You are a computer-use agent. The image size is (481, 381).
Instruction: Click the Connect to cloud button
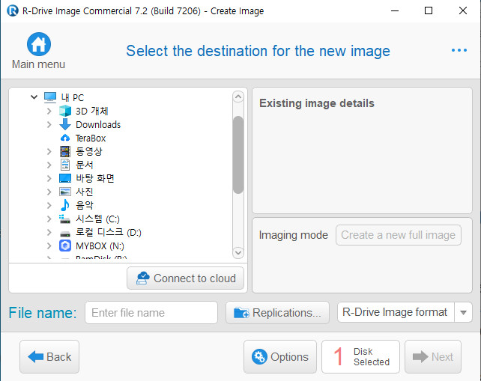185,278
